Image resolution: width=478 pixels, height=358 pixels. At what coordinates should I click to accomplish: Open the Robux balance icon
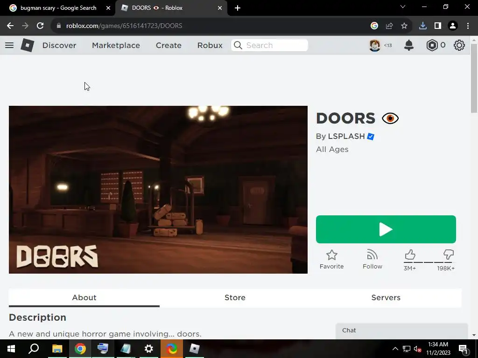tap(432, 45)
